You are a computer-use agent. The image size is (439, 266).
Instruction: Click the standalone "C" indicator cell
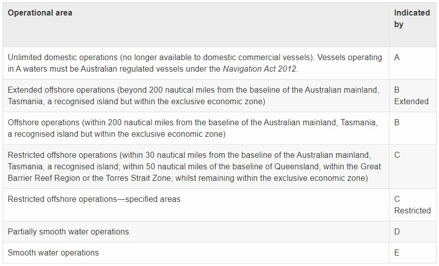[x=397, y=155]
